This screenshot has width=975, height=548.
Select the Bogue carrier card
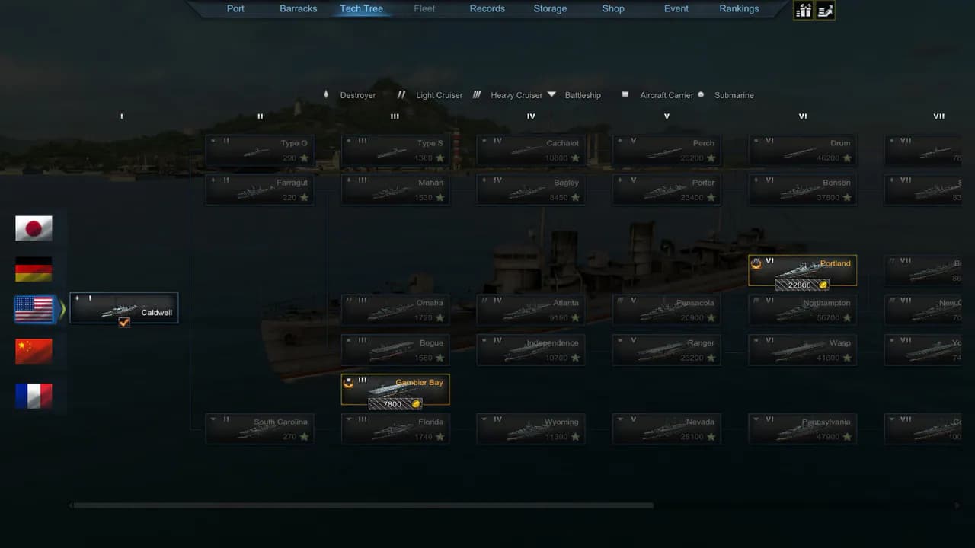pyautogui.click(x=395, y=350)
